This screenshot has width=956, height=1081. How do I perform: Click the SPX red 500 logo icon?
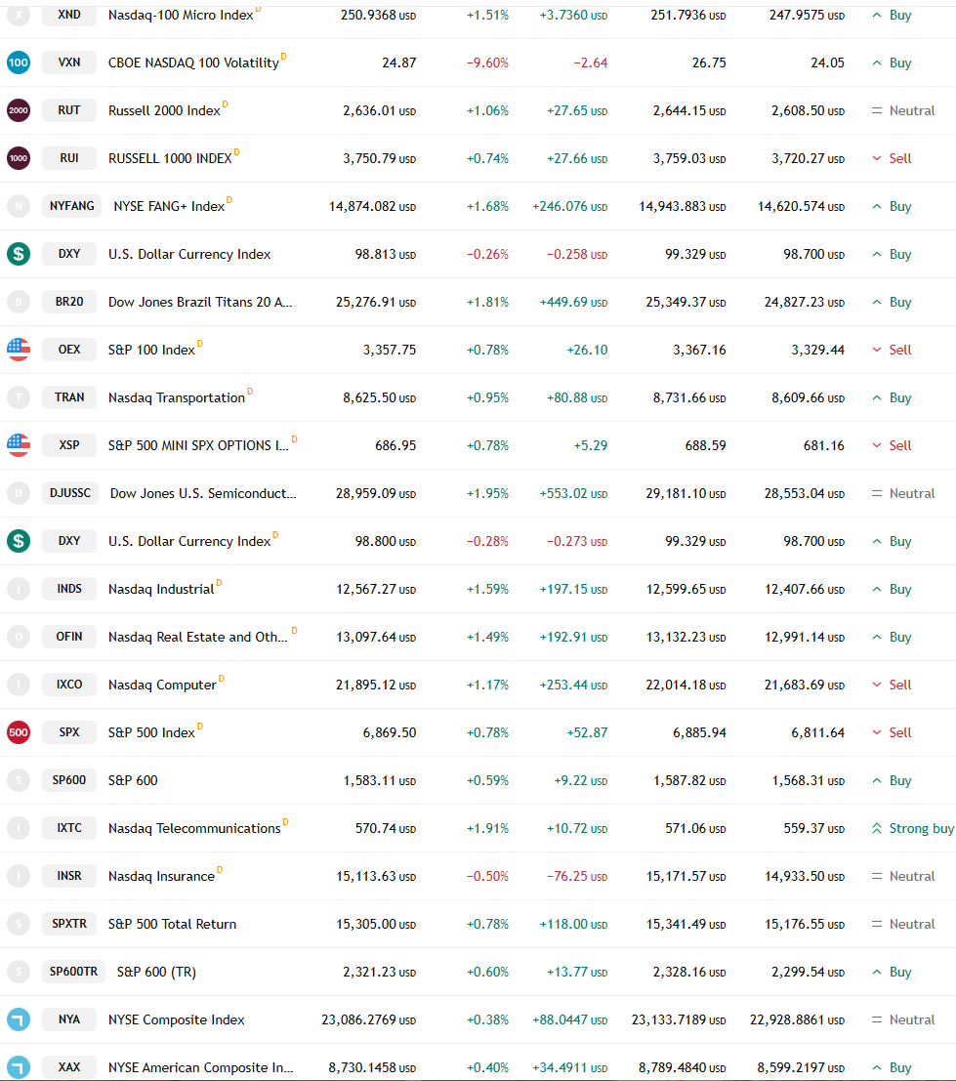19,732
